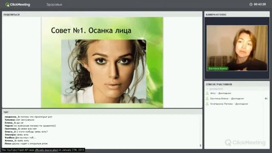Click the Здоровье room title
The height and width of the screenshot is (153, 272).
[54, 5]
